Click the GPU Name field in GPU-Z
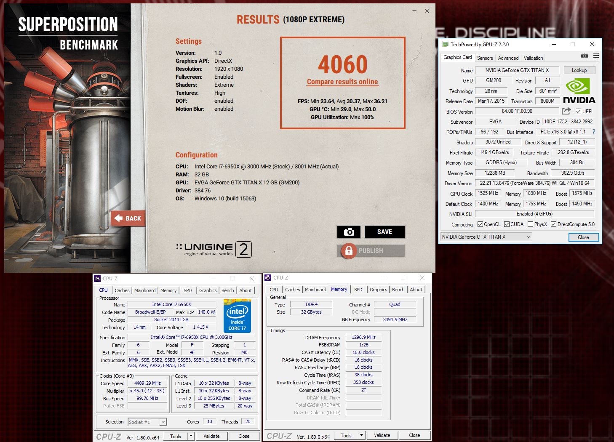This screenshot has height=442, width=614. 517,70
